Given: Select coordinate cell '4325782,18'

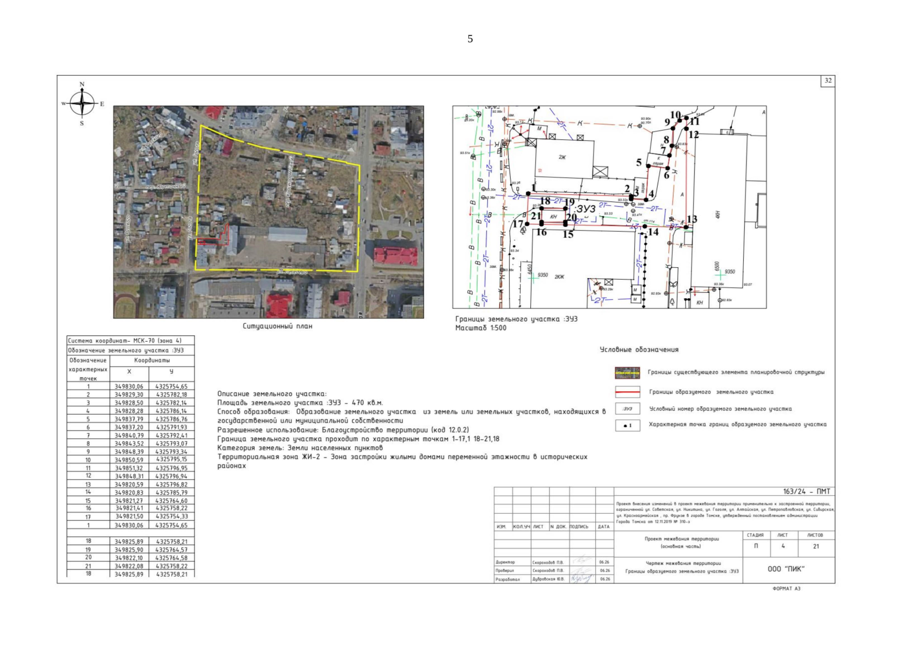Looking at the screenshot, I should [171, 395].
